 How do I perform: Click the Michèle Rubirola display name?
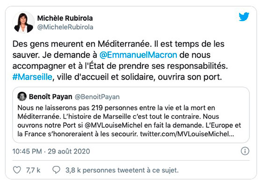coord(65,18)
